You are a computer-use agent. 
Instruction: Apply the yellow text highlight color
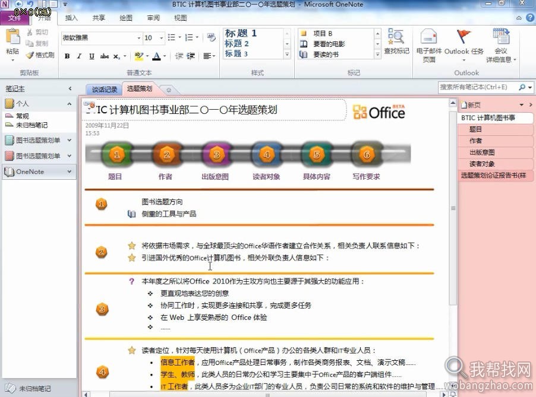[x=138, y=56]
